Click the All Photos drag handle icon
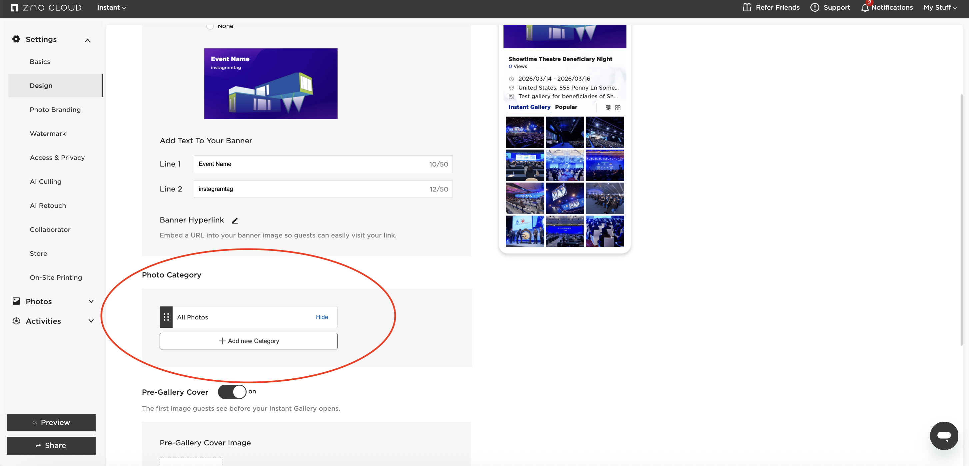Screen dimensions: 969x466 coord(166,317)
